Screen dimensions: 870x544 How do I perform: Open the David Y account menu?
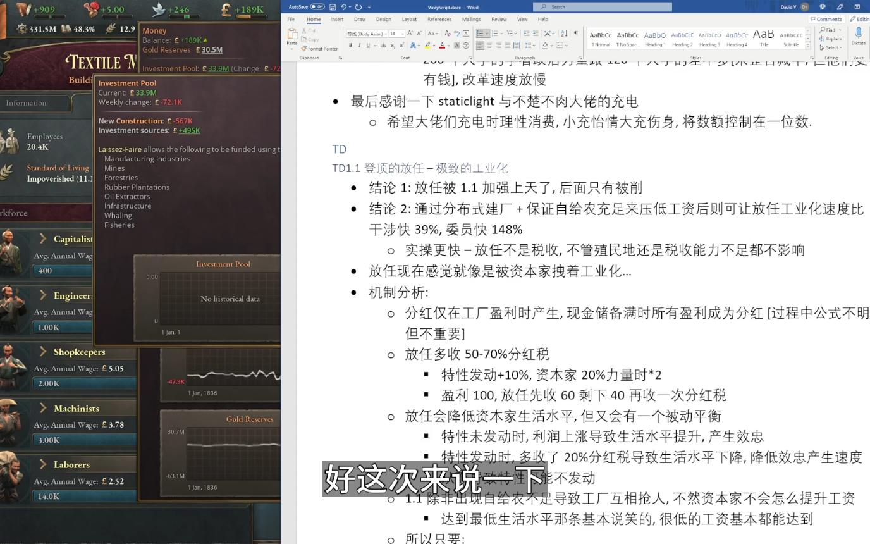794,7
